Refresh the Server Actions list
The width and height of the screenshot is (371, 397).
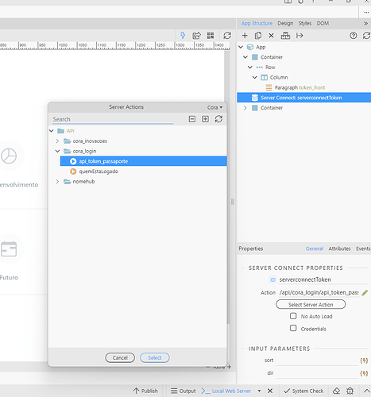tap(218, 119)
